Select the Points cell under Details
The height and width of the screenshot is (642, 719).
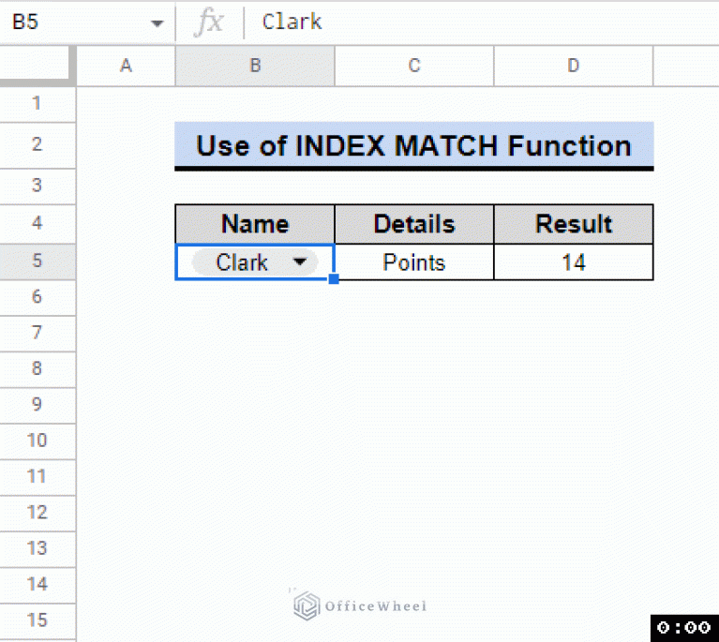pyautogui.click(x=413, y=262)
